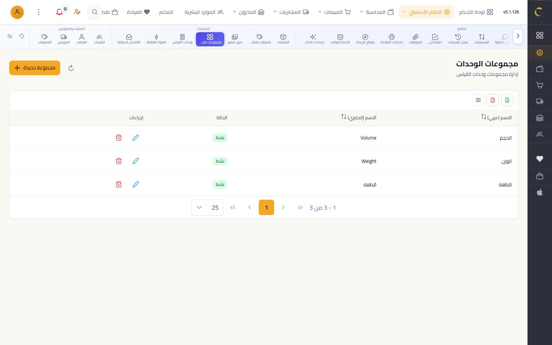Open الموارد البشرية human resources

(204, 12)
